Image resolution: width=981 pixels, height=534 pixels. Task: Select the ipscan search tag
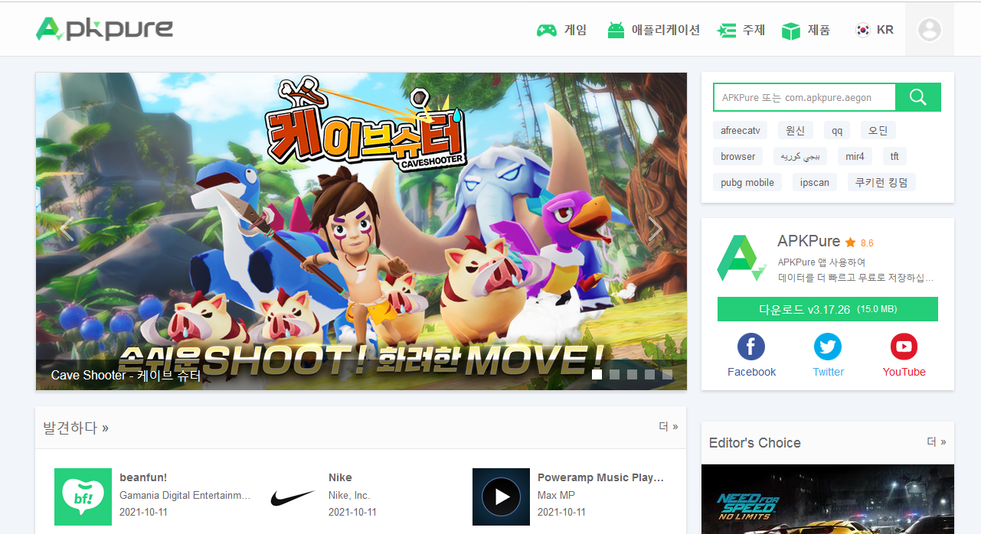pos(815,182)
